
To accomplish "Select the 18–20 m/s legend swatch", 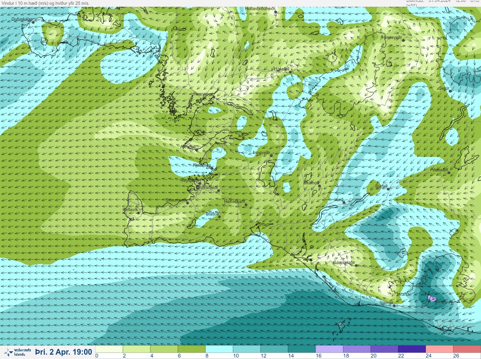I will (x=357, y=349).
